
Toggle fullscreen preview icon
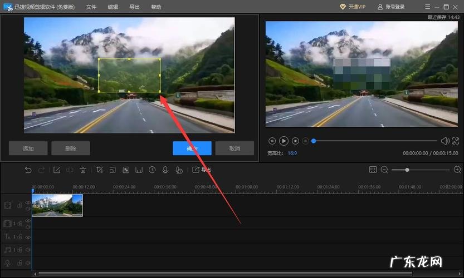pyautogui.click(x=456, y=141)
